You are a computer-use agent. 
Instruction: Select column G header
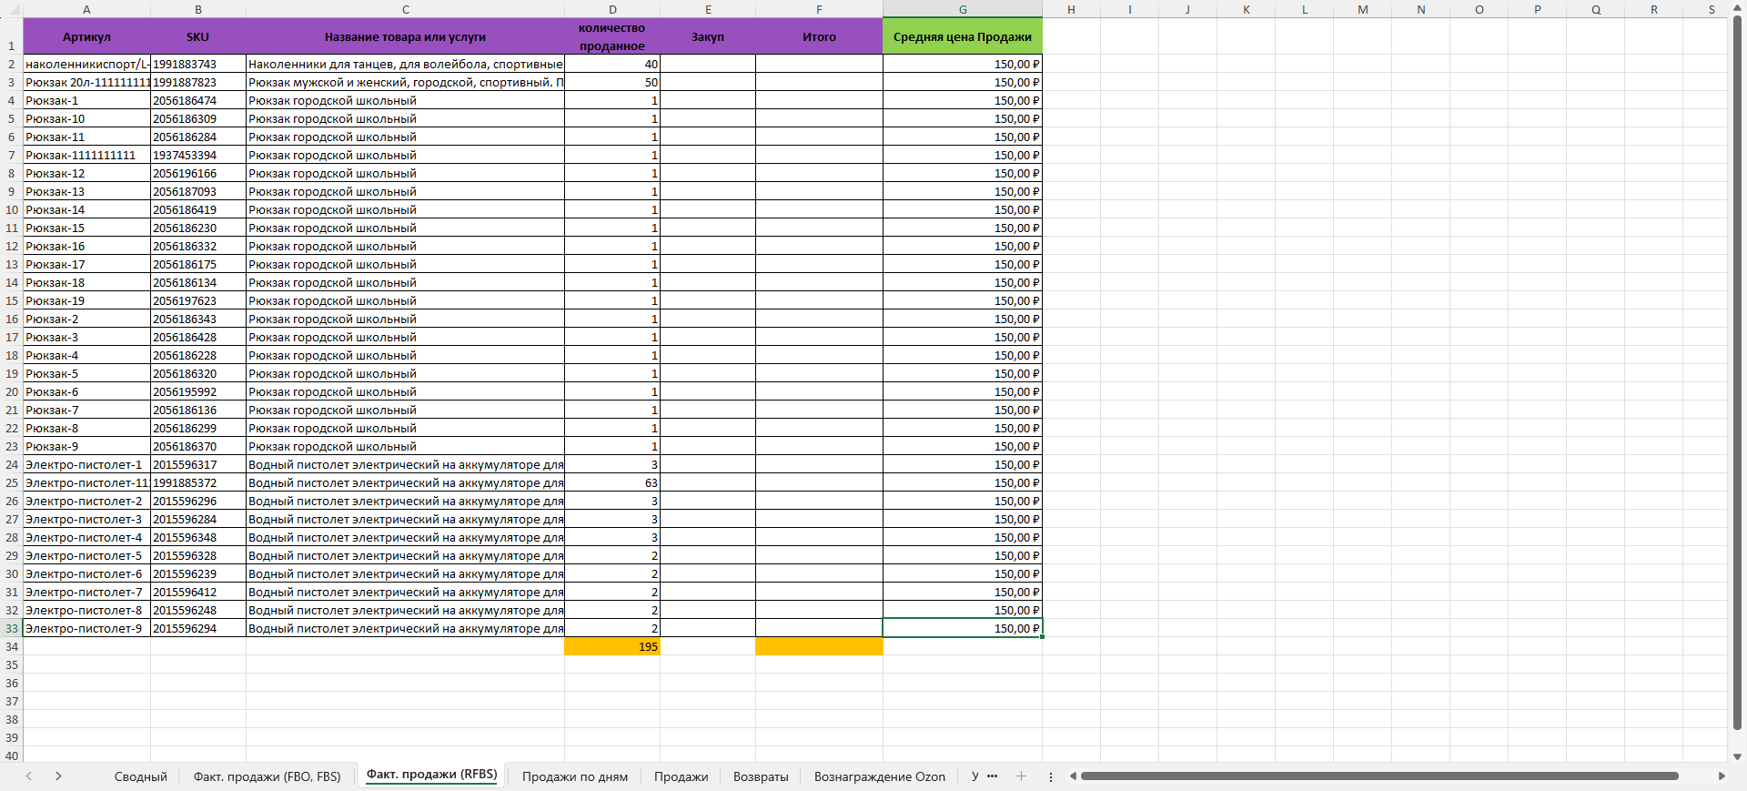(x=962, y=9)
